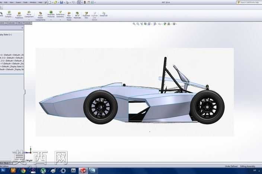
Task: Open the dropdown arrow beside New document
Action: (x=52, y=3)
